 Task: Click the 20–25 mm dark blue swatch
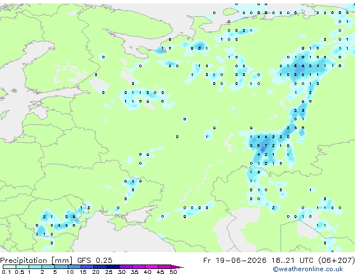pyautogui.click(x=100, y=267)
